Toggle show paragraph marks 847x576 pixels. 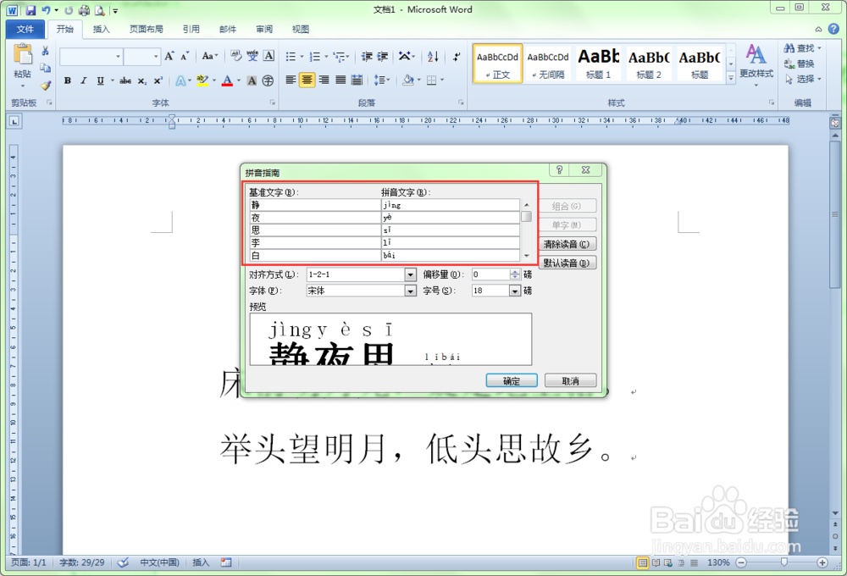pyautogui.click(x=457, y=56)
